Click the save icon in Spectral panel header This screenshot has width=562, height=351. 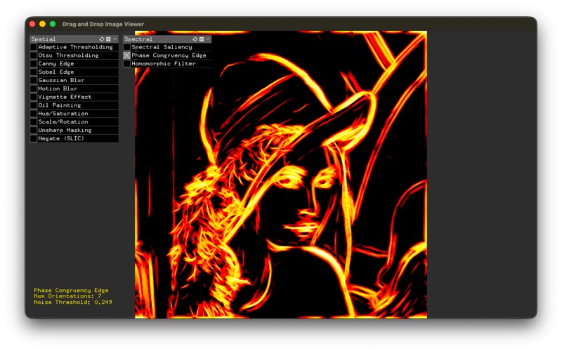coord(202,39)
